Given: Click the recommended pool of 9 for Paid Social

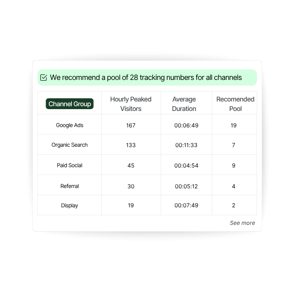Looking at the screenshot, I should pos(234,165).
